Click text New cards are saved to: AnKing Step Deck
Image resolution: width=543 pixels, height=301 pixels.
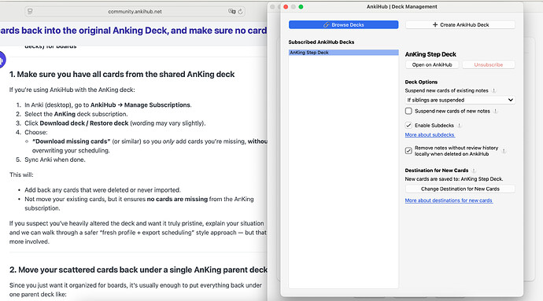(453, 179)
